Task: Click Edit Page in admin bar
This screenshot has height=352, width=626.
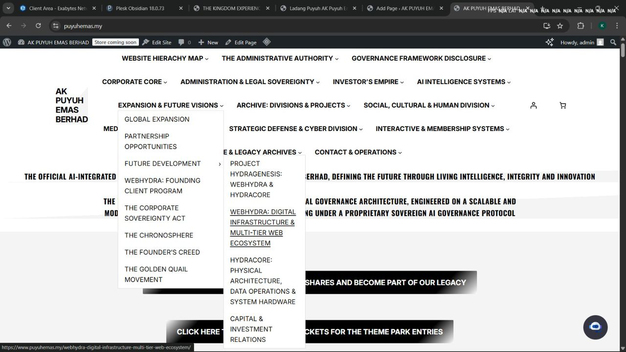Action: (241, 43)
